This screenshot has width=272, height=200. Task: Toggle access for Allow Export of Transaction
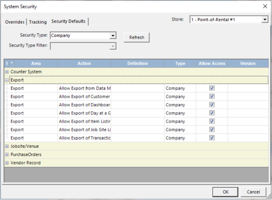tap(212, 138)
